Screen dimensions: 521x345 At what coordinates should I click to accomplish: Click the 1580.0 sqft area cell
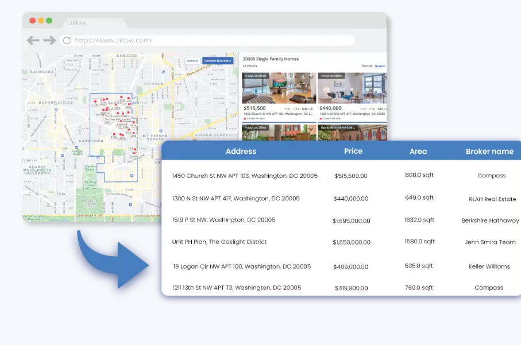point(419,242)
